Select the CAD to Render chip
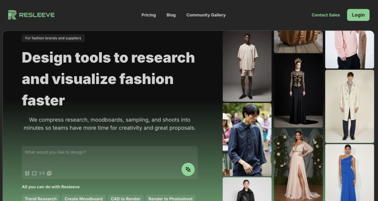This screenshot has width=378, height=201. click(126, 198)
